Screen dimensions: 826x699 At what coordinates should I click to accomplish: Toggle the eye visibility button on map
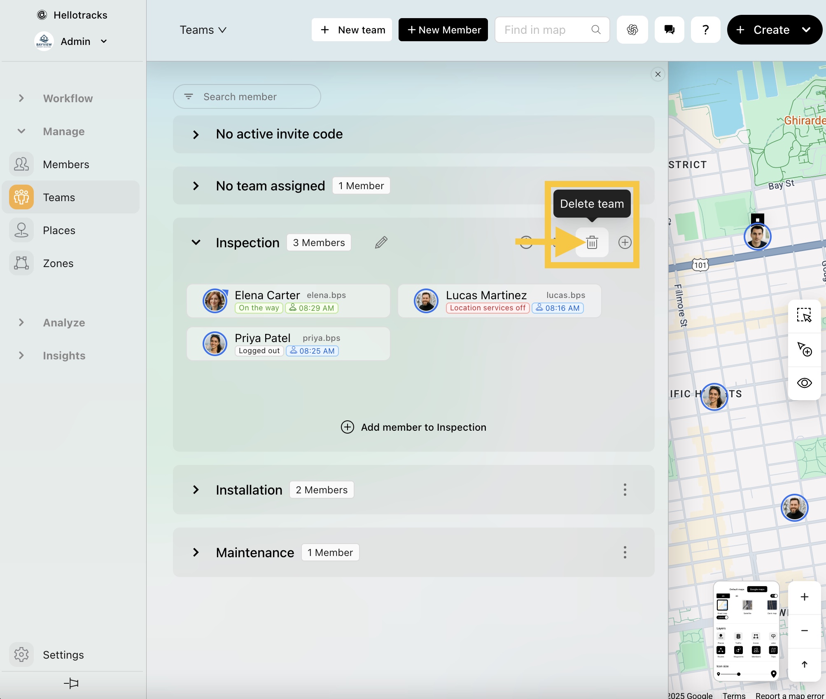pyautogui.click(x=804, y=383)
